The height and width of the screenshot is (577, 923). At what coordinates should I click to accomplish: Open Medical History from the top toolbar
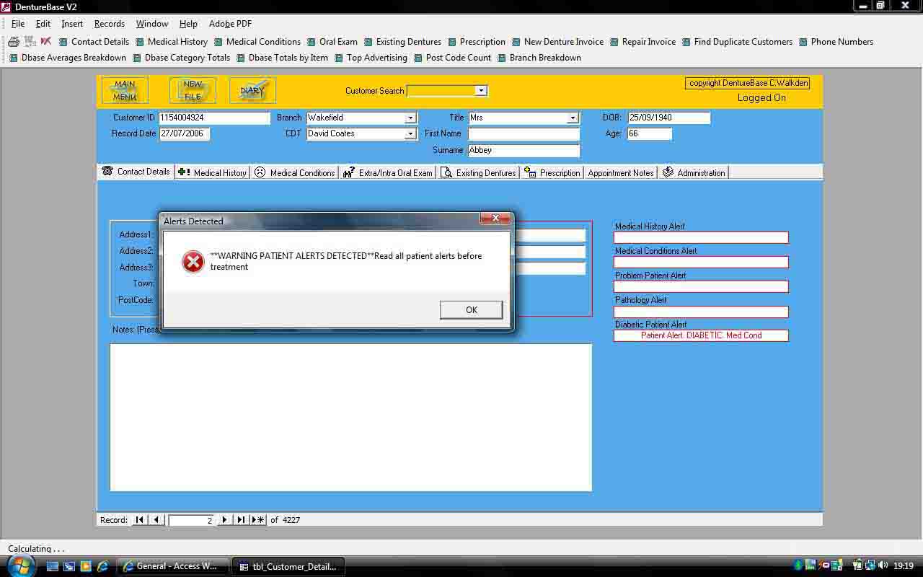[x=172, y=42]
